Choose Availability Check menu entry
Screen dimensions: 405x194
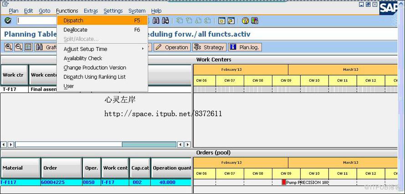tap(103, 58)
